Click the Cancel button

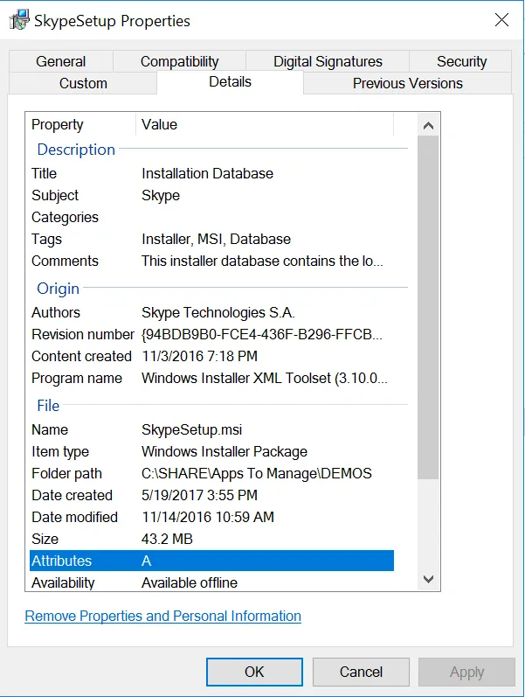click(361, 672)
